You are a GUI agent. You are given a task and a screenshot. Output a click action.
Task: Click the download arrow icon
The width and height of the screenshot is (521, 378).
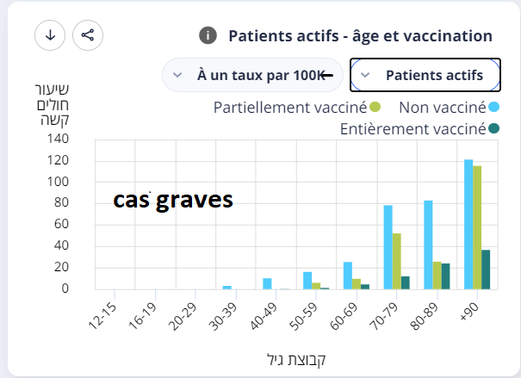coord(50,35)
